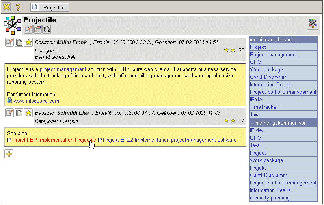Image resolution: width=324 pixels, height=205 pixels.
Task: Open Project link under hierher gekommen von
Action: tap(258, 153)
